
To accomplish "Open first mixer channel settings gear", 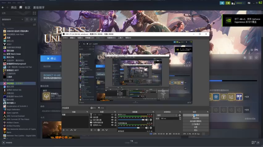I will tap(151, 120).
